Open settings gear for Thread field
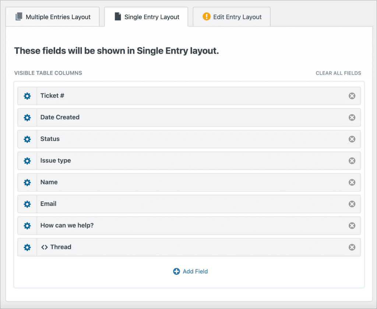The height and width of the screenshot is (309, 377). click(x=27, y=247)
